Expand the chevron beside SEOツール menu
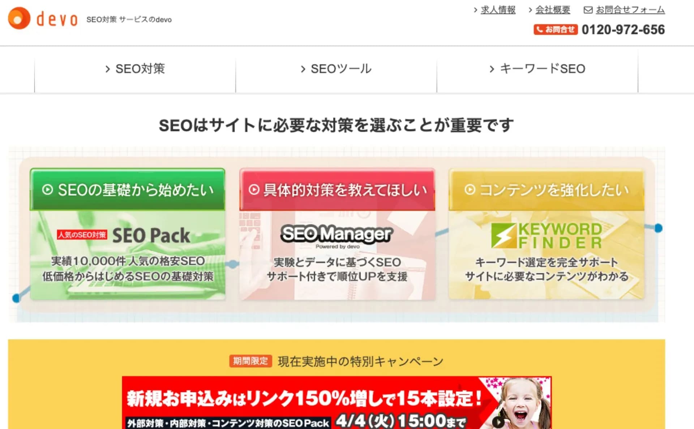The image size is (694, 429). (303, 69)
